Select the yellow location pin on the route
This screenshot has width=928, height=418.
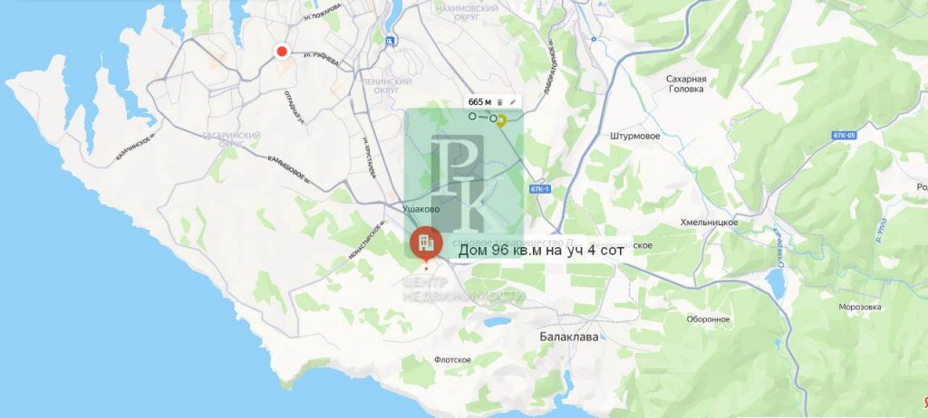coord(501,121)
